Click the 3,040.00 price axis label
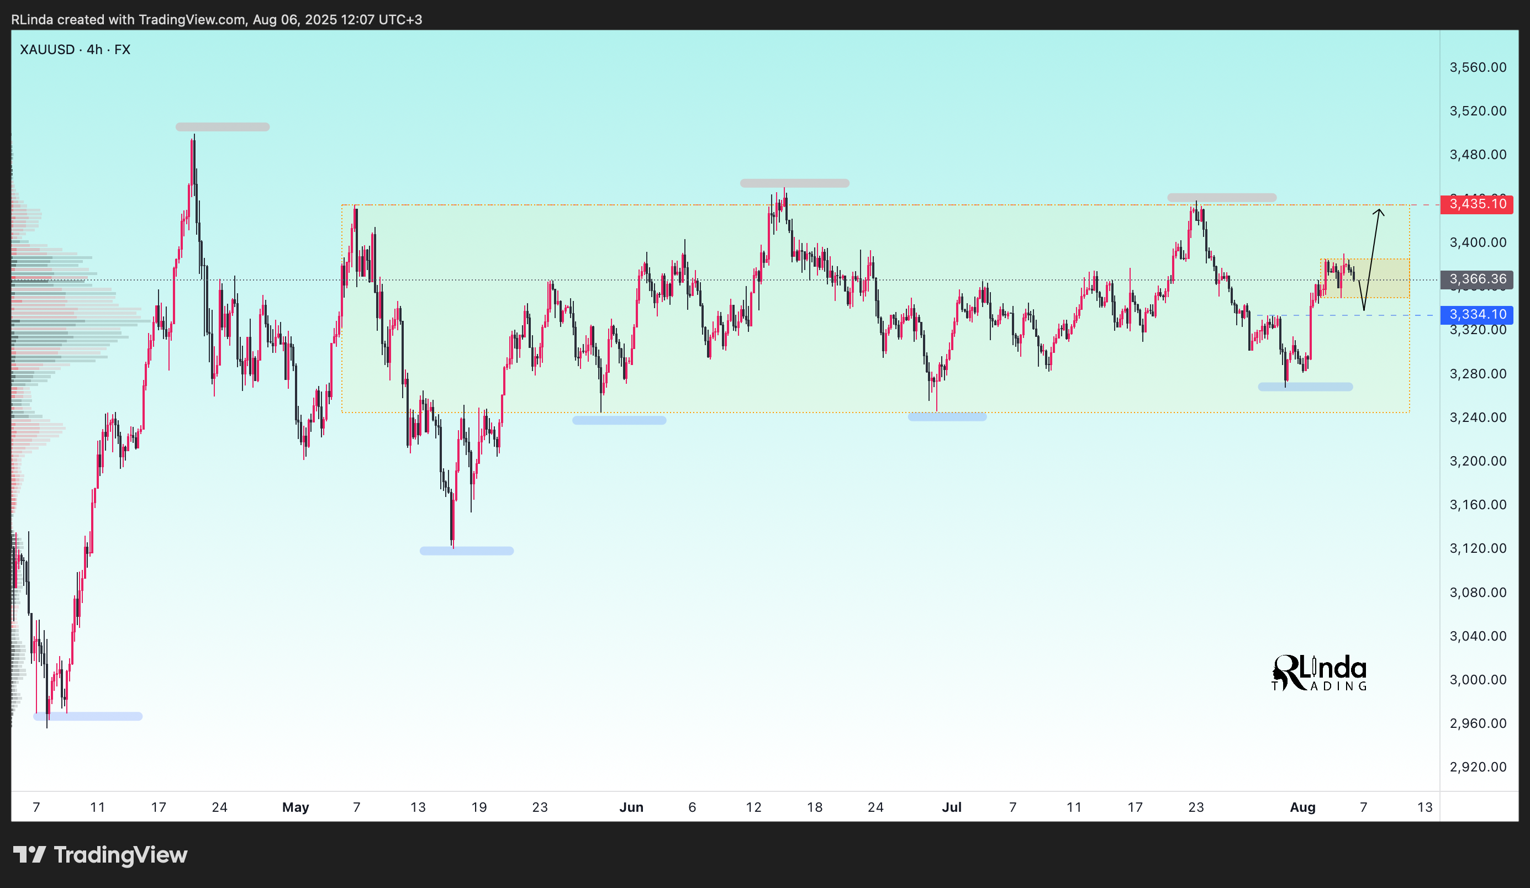The height and width of the screenshot is (888, 1530). coord(1478,636)
